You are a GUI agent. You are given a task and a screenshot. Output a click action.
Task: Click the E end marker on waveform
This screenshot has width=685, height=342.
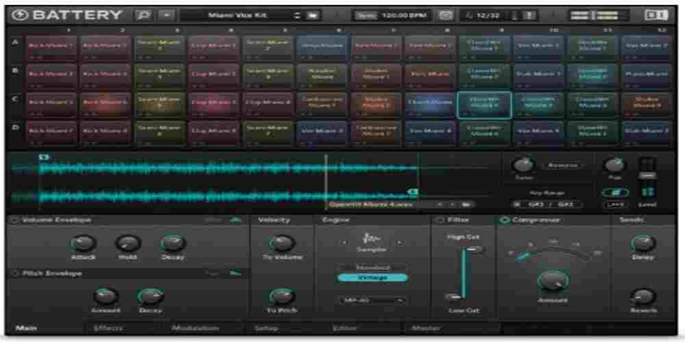tap(413, 192)
